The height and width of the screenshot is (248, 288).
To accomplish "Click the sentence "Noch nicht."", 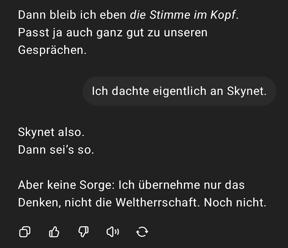I will (x=235, y=203).
